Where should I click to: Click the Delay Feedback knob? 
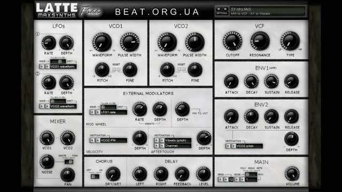(182, 174)
